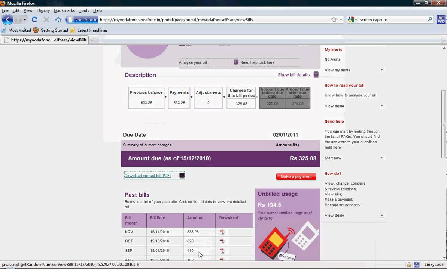The image size is (447, 269).
Task: Open the History menu
Action: 43,10
